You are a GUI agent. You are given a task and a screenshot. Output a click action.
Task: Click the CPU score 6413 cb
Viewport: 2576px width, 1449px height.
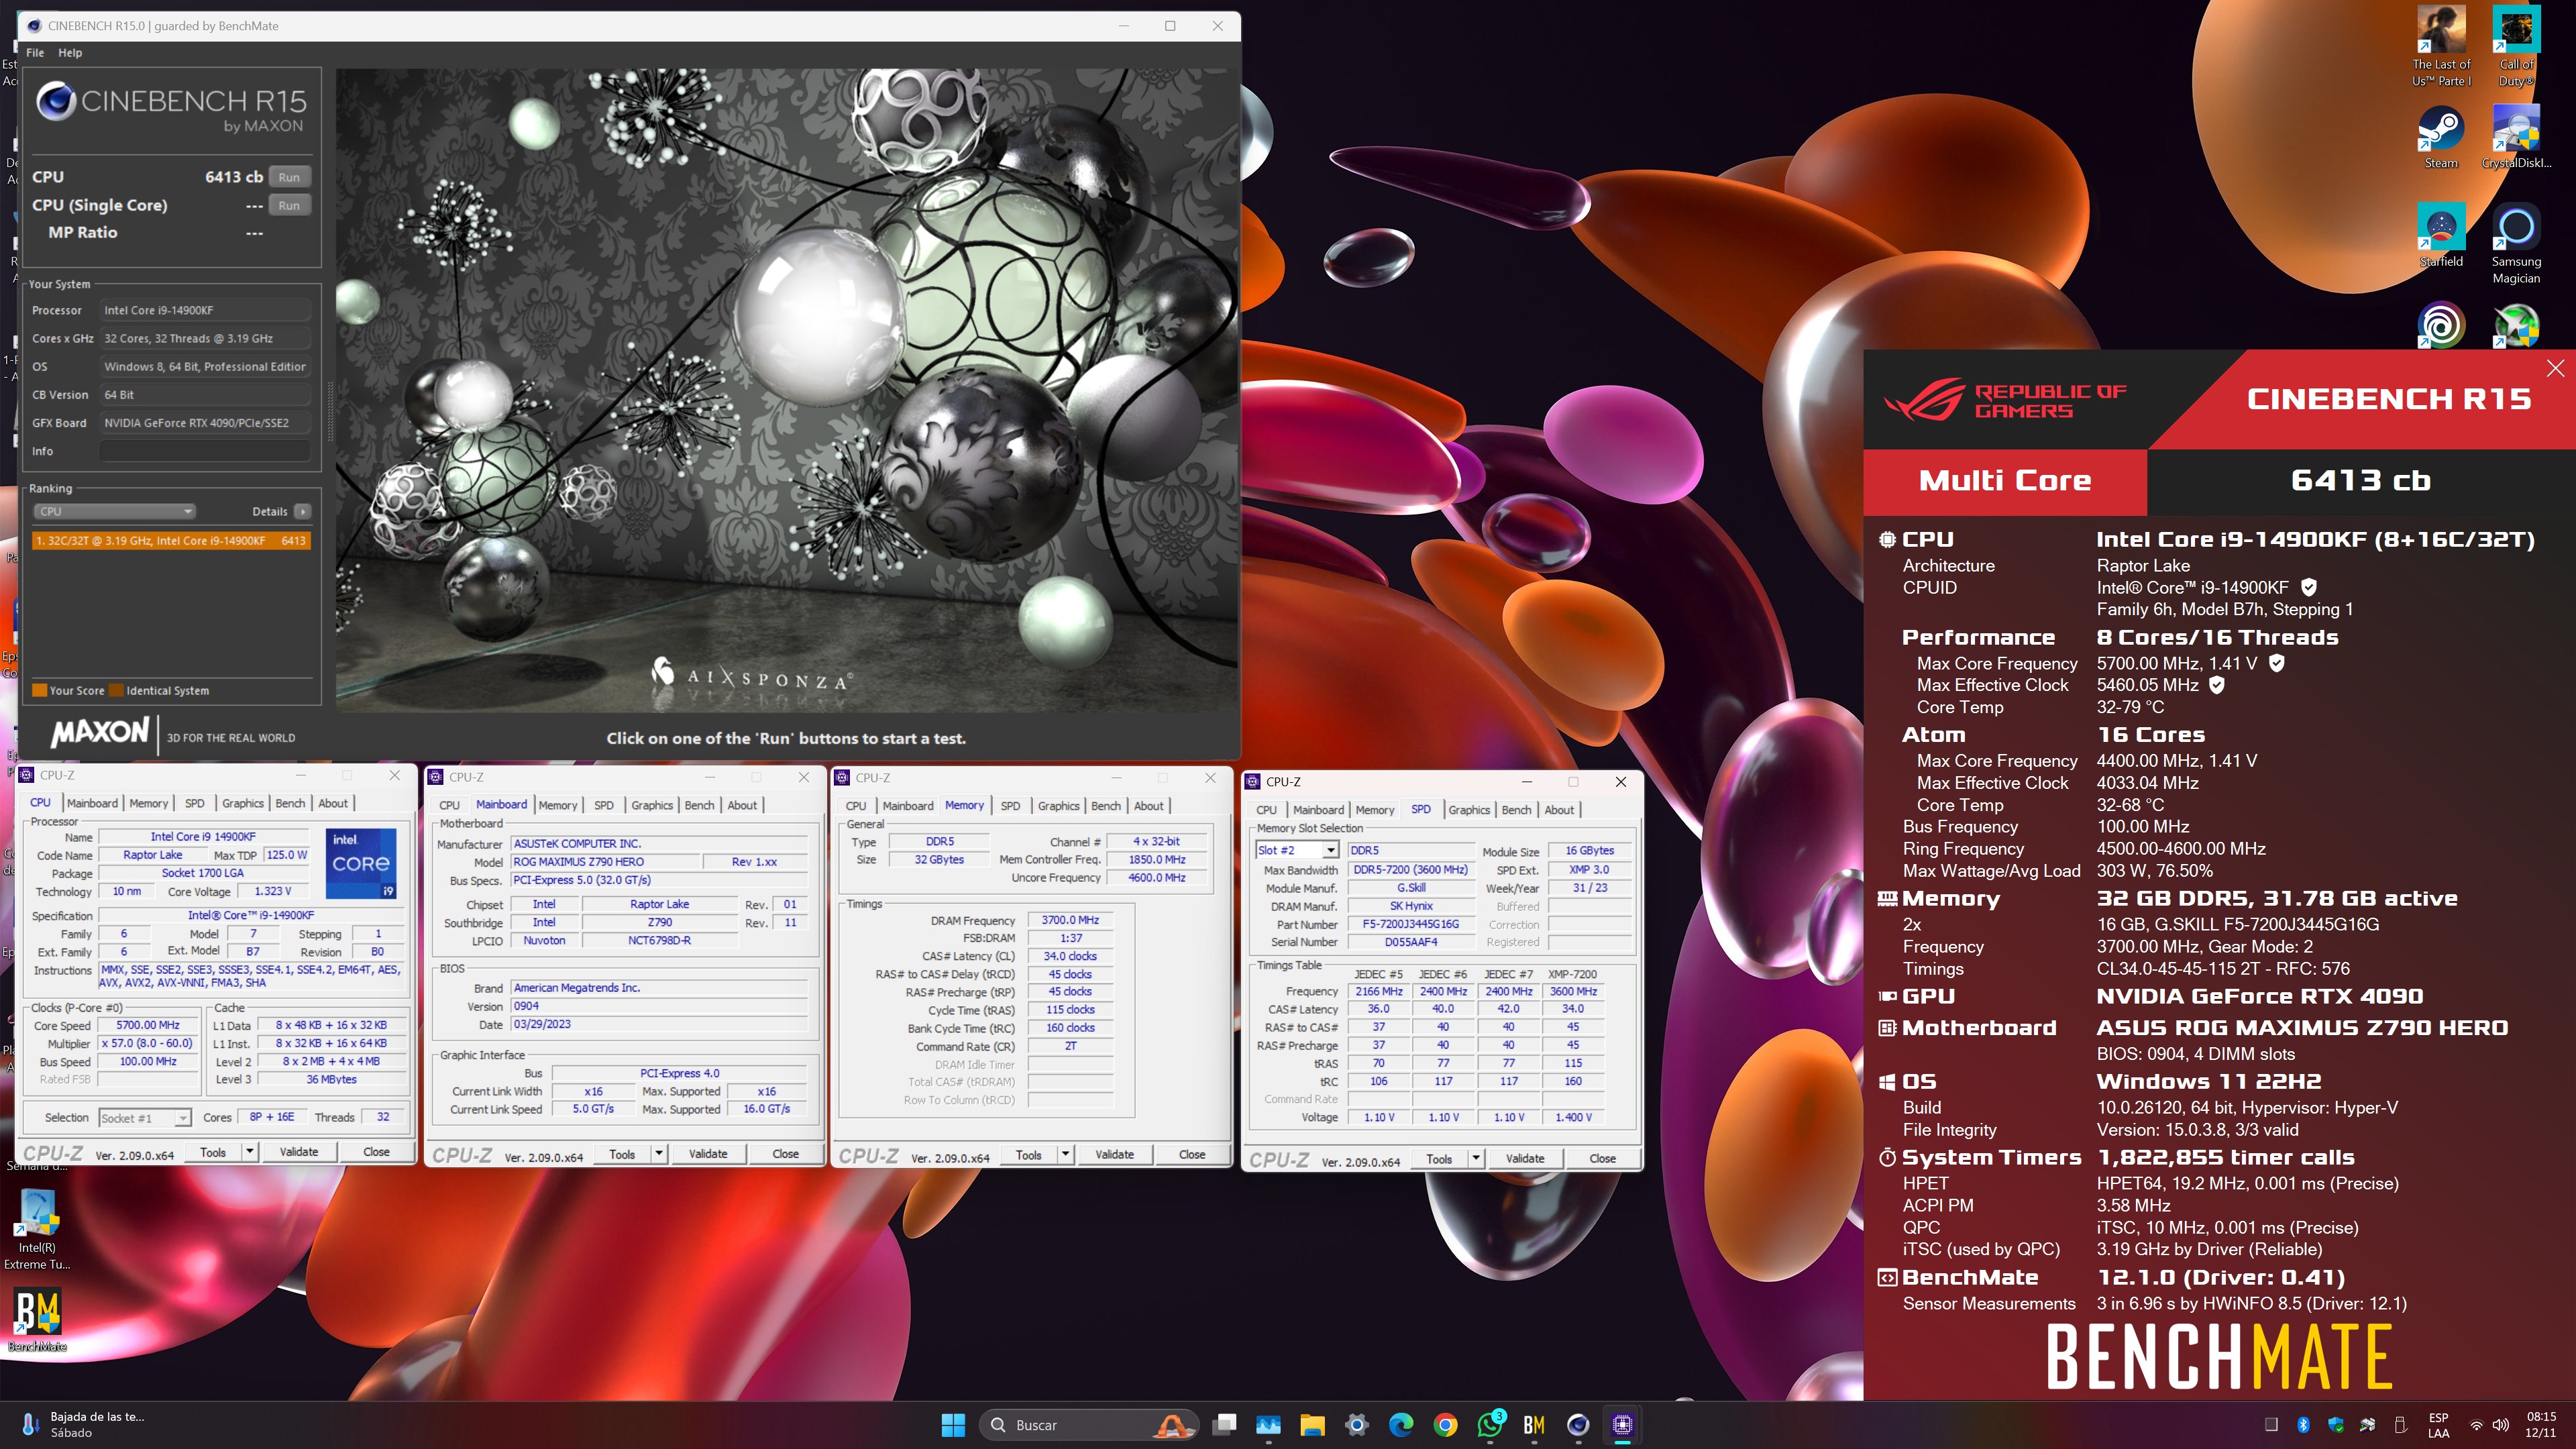coord(234,177)
